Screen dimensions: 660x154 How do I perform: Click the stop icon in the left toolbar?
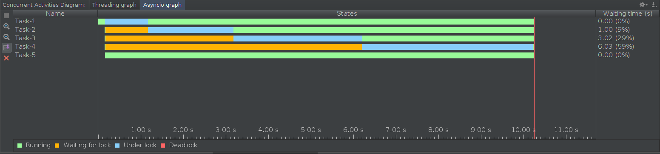(x=6, y=16)
